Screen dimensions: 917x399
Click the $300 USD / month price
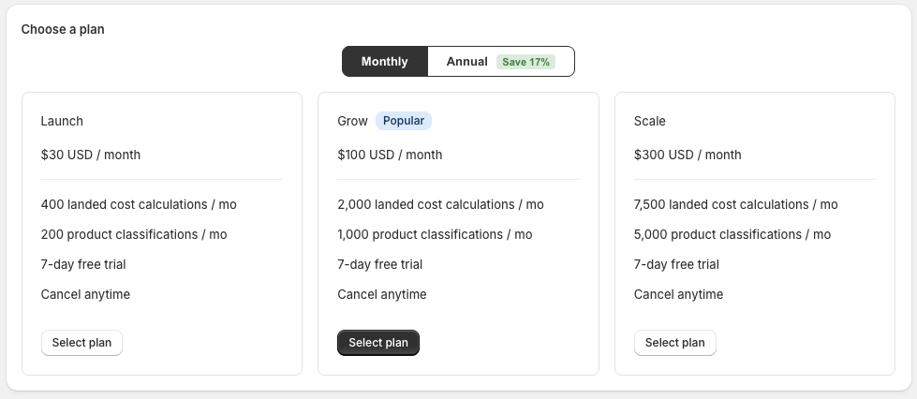point(687,155)
